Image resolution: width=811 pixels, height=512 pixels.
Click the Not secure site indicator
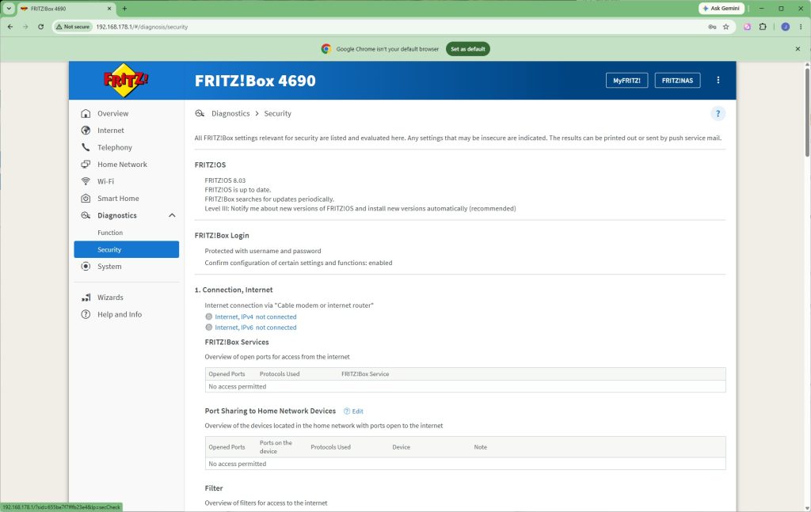(x=73, y=27)
